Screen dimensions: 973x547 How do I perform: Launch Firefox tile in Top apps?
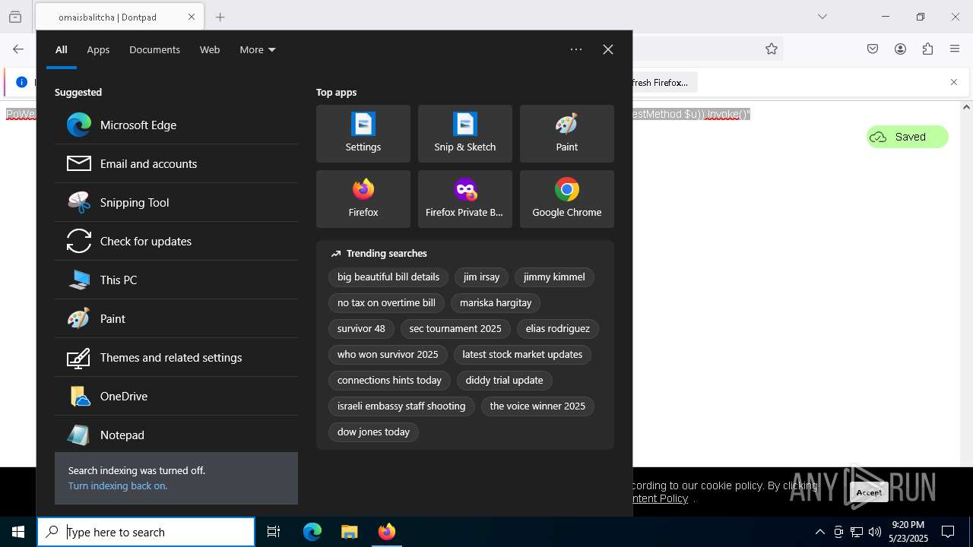363,199
